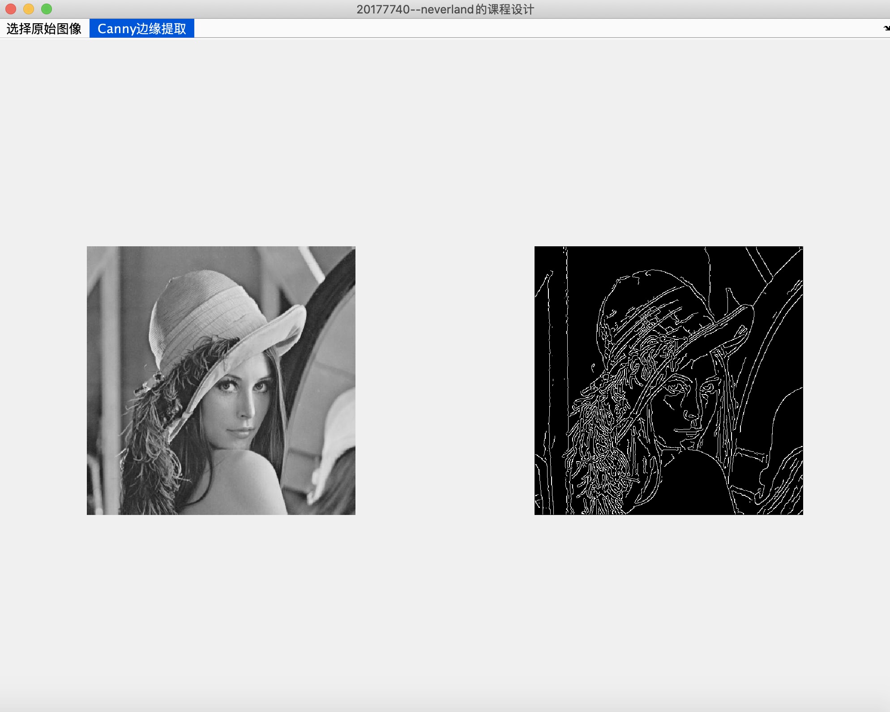The height and width of the screenshot is (712, 890).
Task: Click the woman's eye in grayscale photo
Action: pos(227,386)
